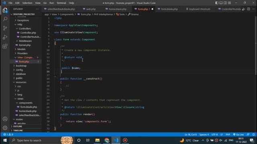Expand the bootstrap folder

(x=21, y=66)
